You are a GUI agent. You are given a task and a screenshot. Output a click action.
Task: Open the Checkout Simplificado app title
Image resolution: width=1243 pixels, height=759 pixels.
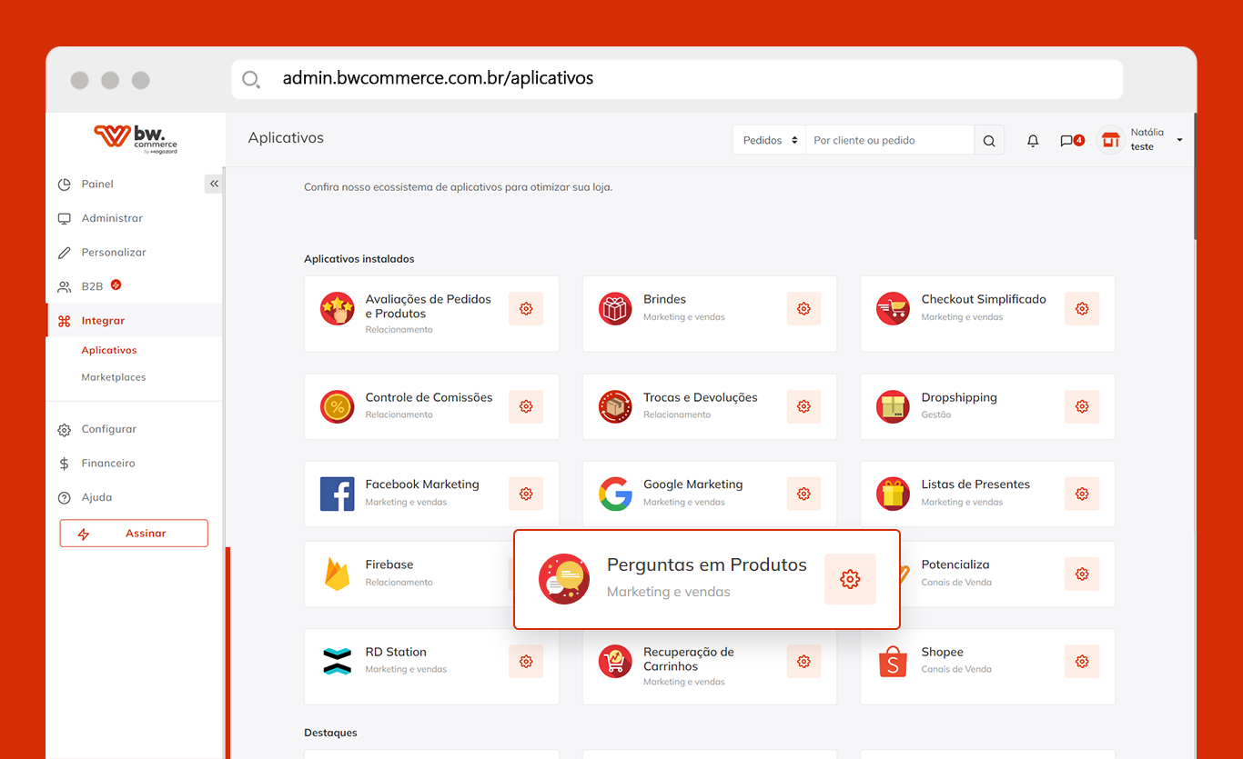pyautogui.click(x=983, y=299)
